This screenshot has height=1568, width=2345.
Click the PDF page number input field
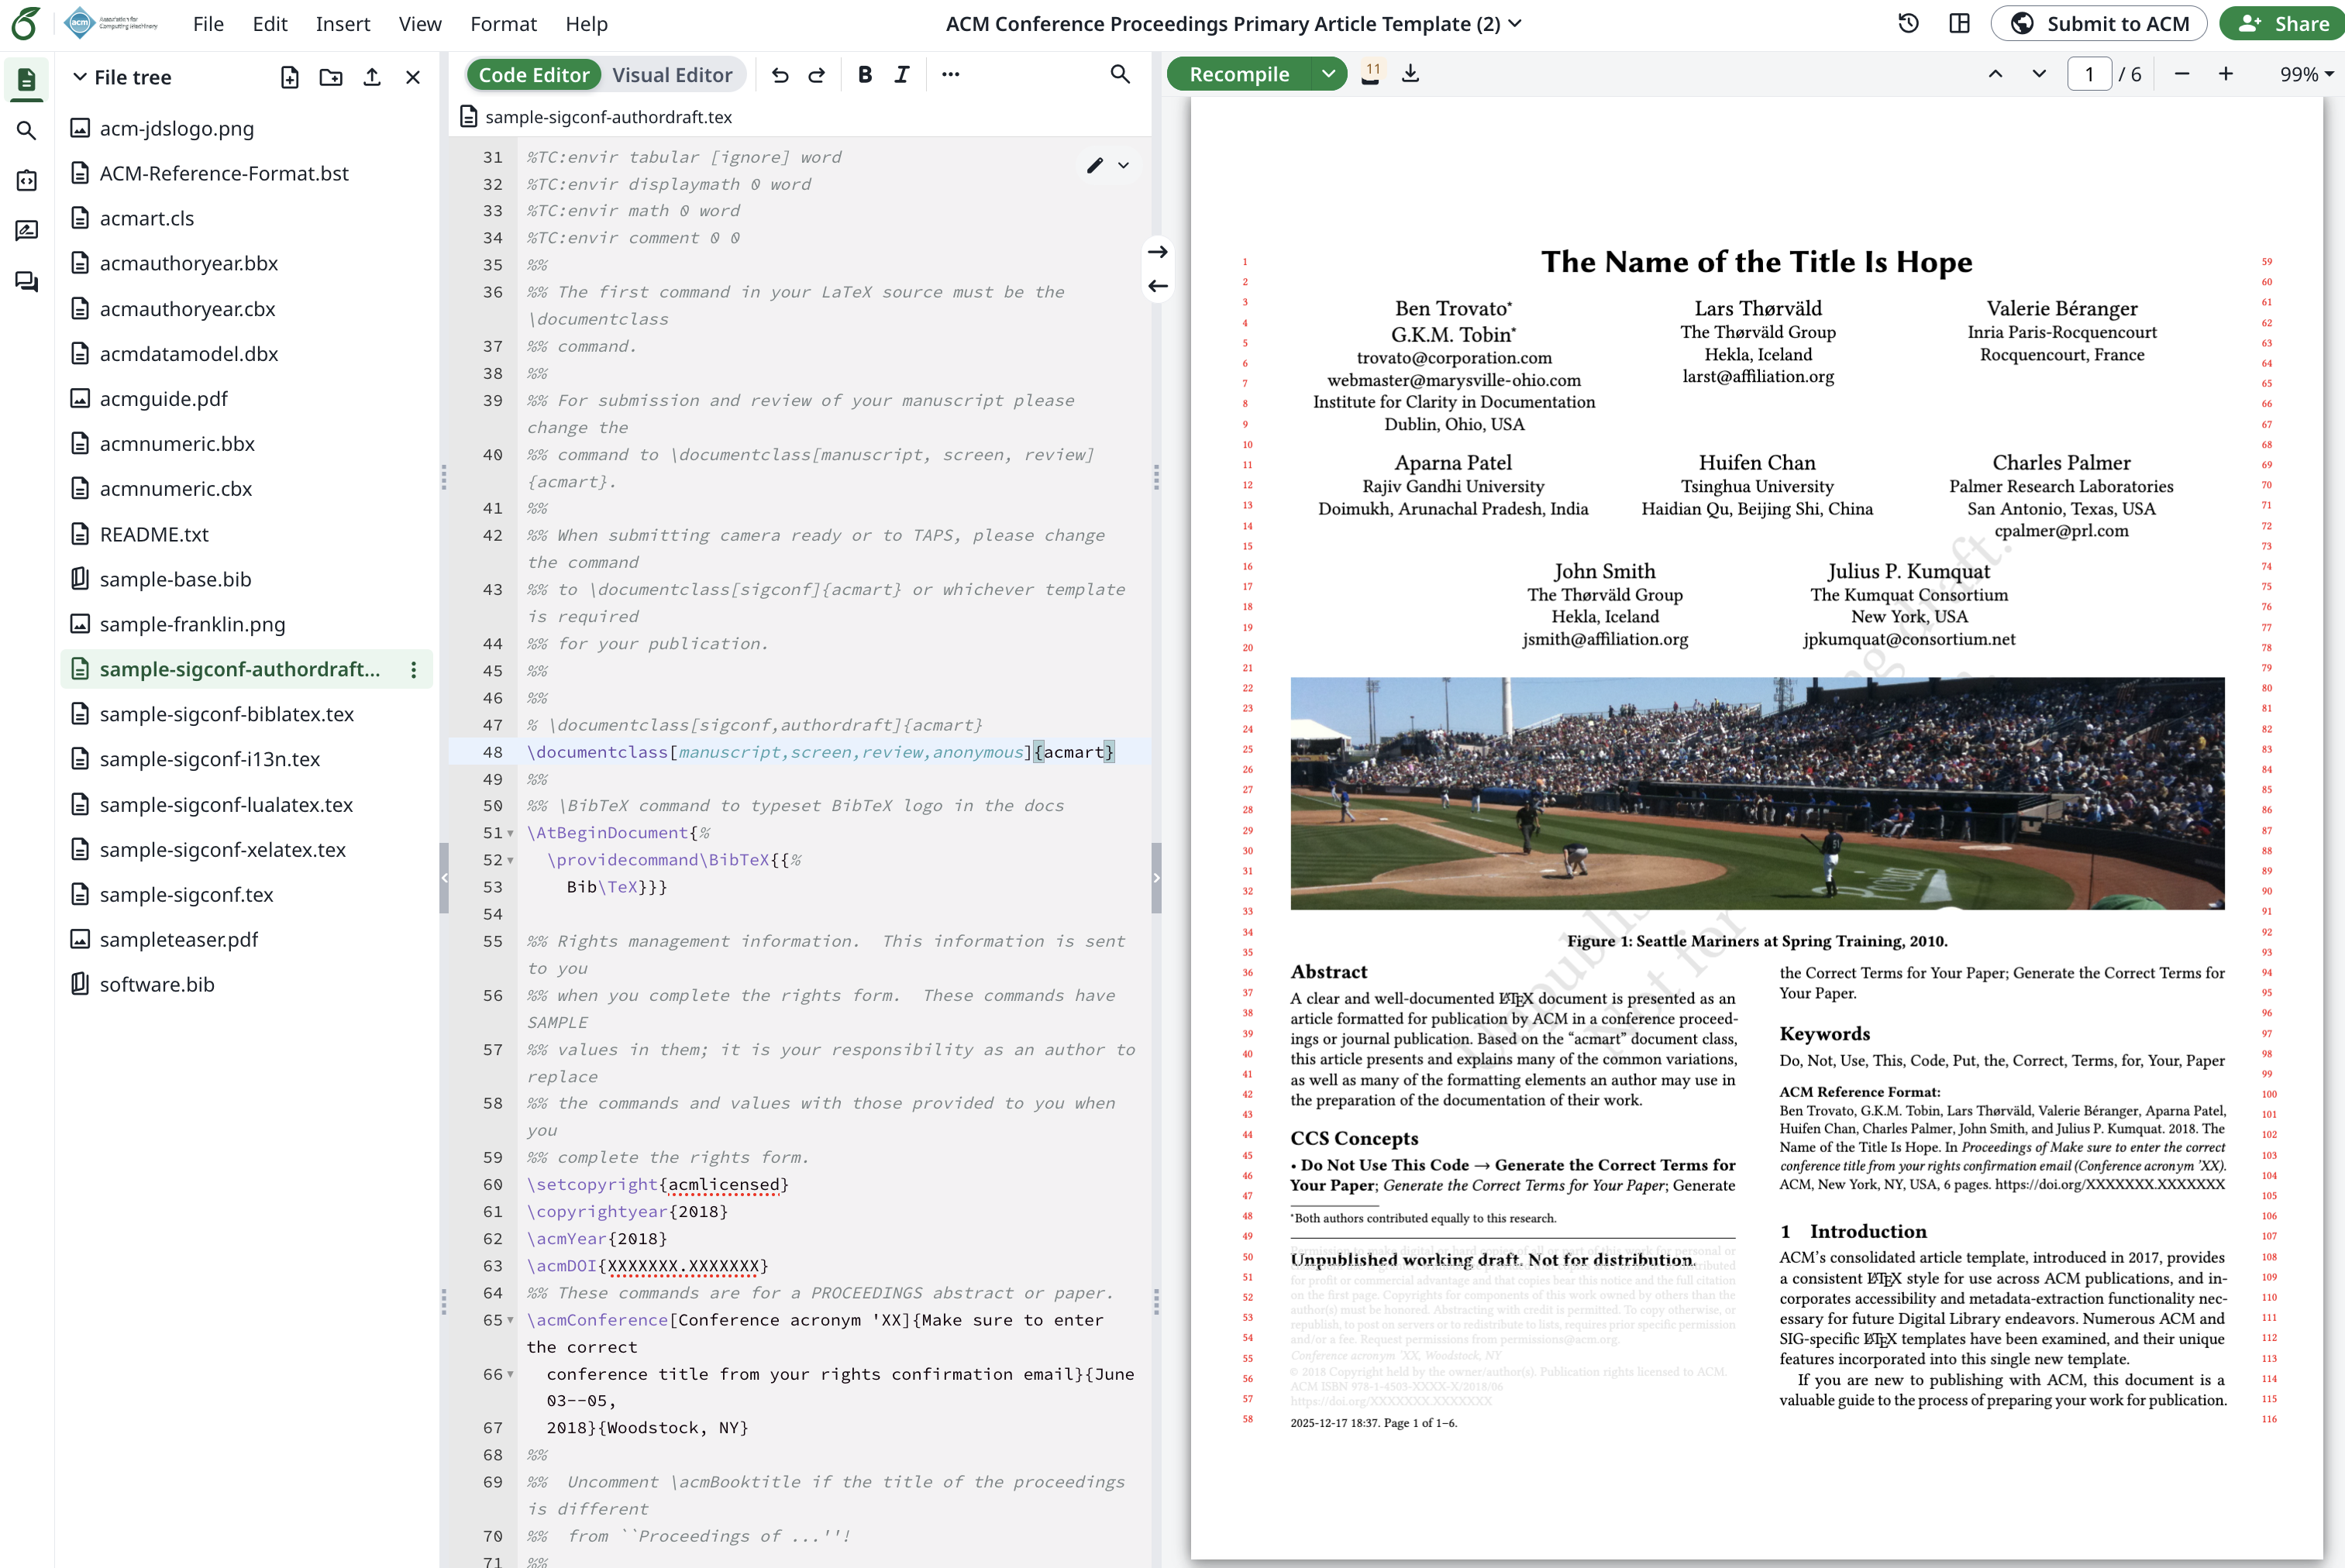pyautogui.click(x=2089, y=74)
